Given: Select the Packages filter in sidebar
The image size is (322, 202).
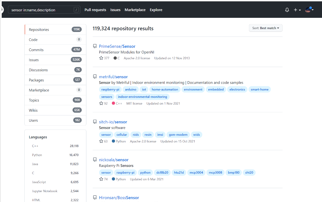Looking at the screenshot, I should coord(55,80).
